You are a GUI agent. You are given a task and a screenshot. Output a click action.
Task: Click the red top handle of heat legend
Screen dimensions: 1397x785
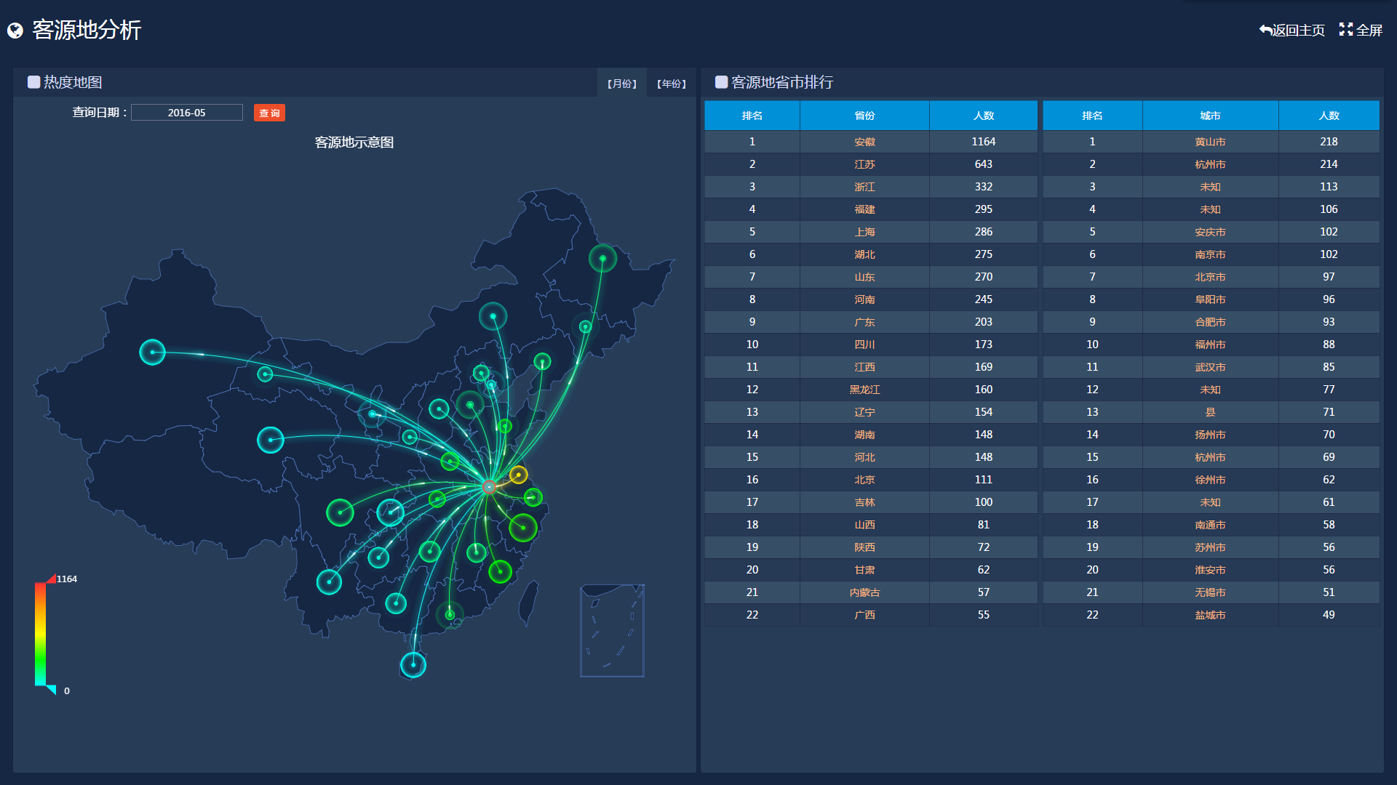(51, 579)
